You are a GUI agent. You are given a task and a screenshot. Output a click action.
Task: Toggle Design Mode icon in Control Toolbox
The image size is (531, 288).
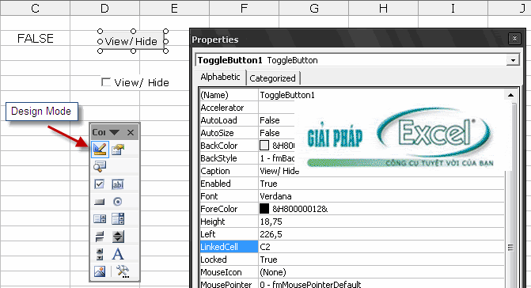(100, 150)
